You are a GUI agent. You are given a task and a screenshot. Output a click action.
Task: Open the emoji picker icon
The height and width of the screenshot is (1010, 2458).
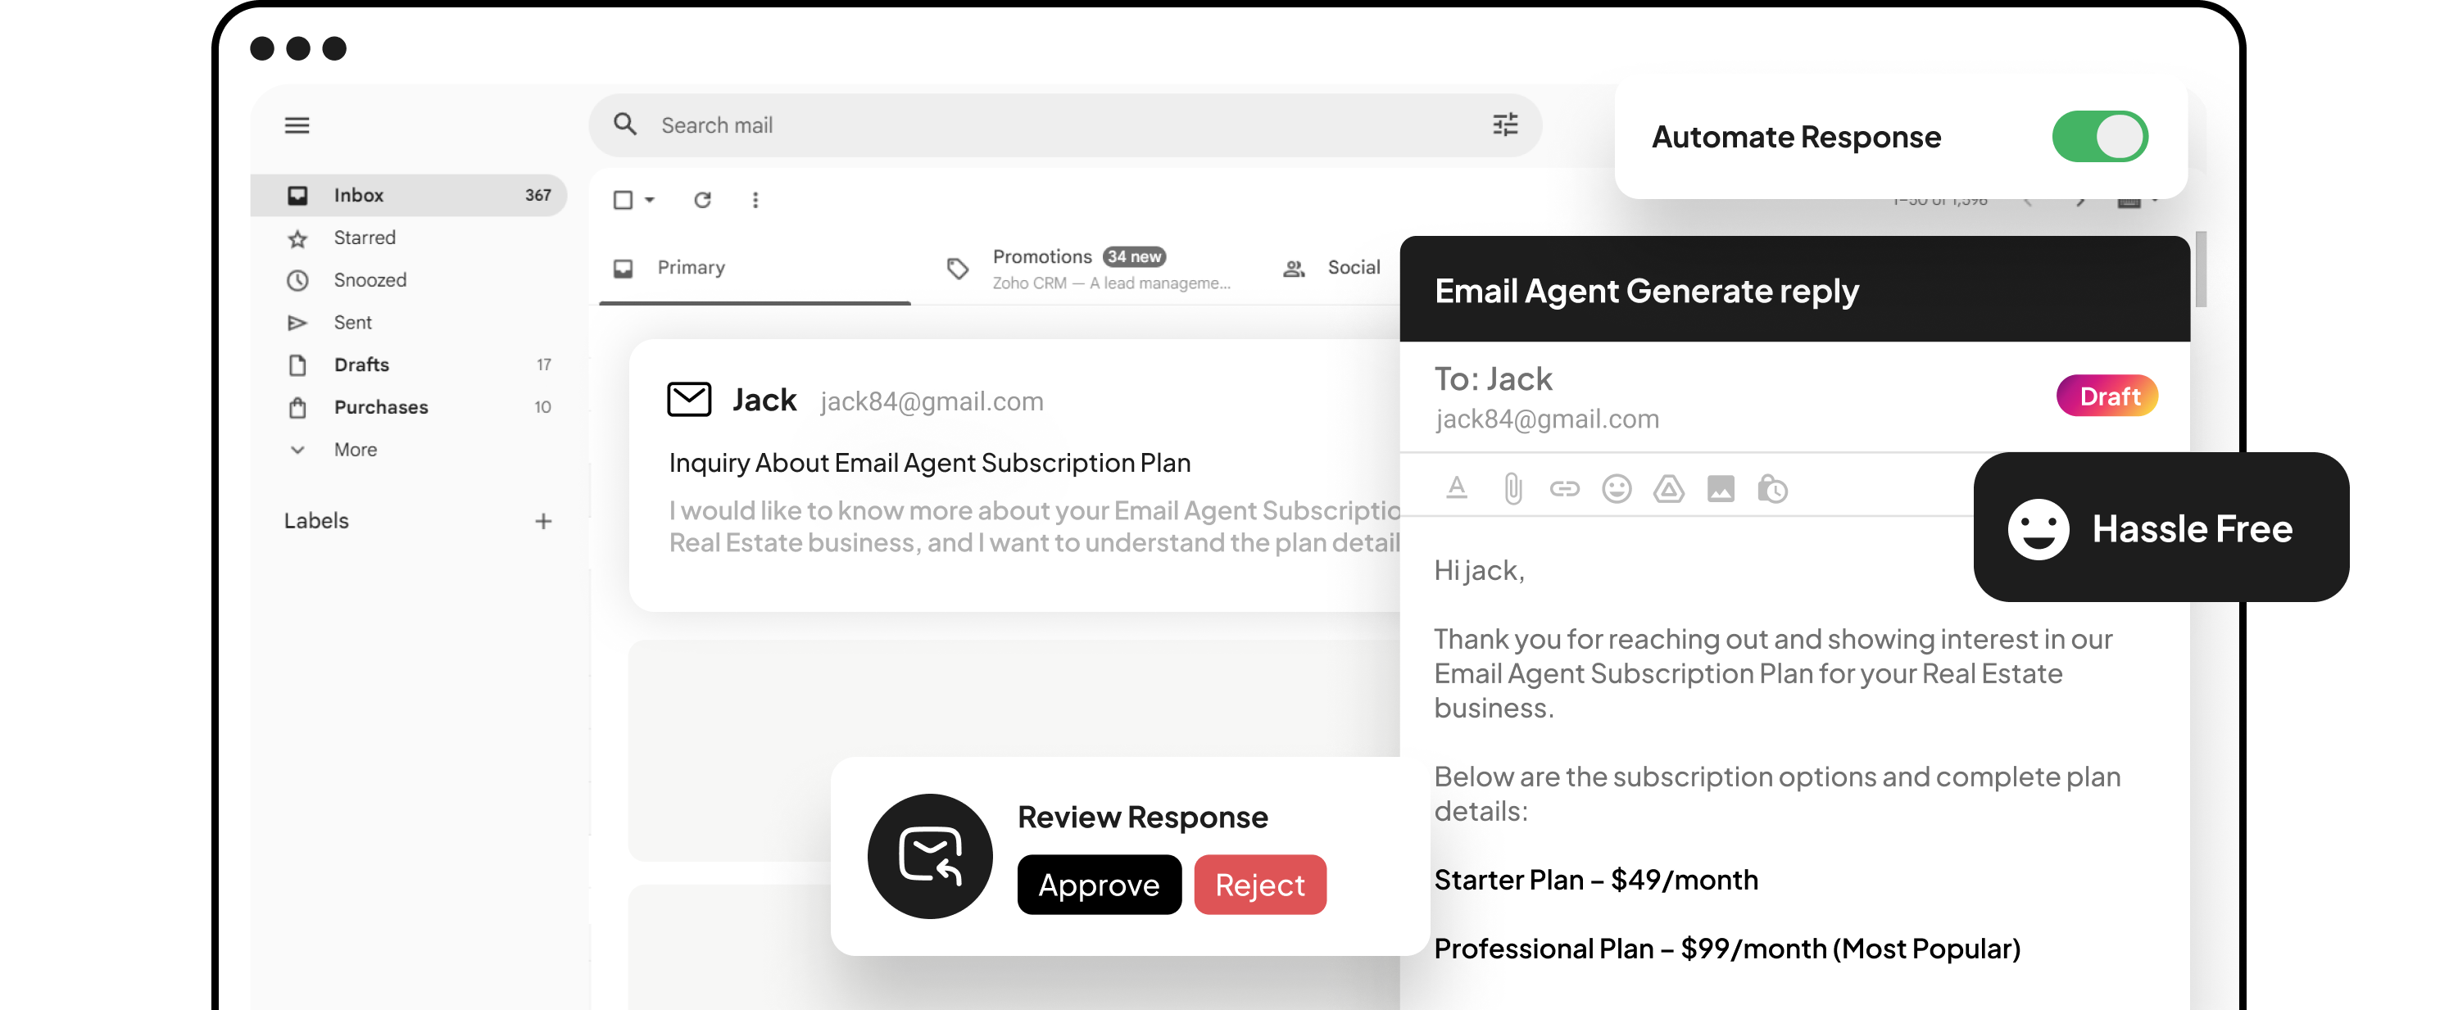(x=1617, y=489)
